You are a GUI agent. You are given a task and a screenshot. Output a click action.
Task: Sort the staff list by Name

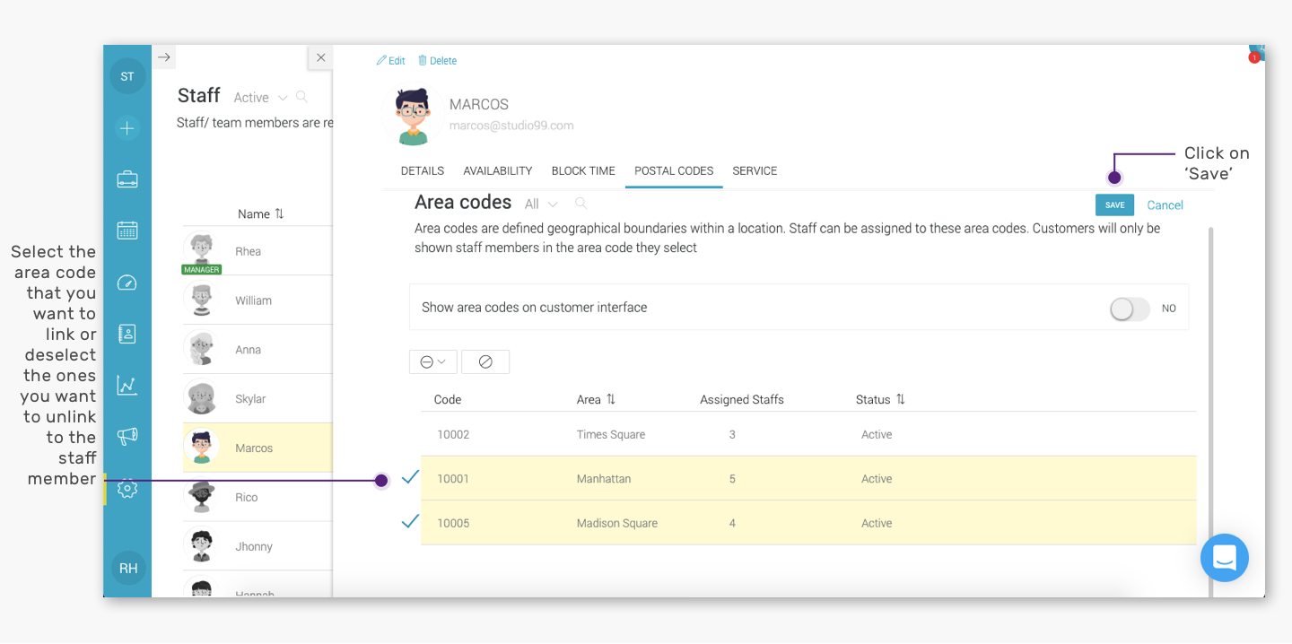(x=279, y=213)
